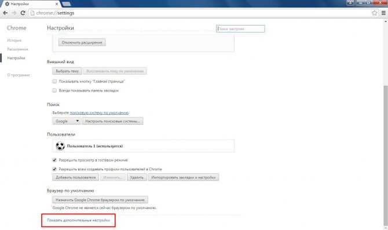
Task: Click the scrollbar up arrow
Action: 386,21
